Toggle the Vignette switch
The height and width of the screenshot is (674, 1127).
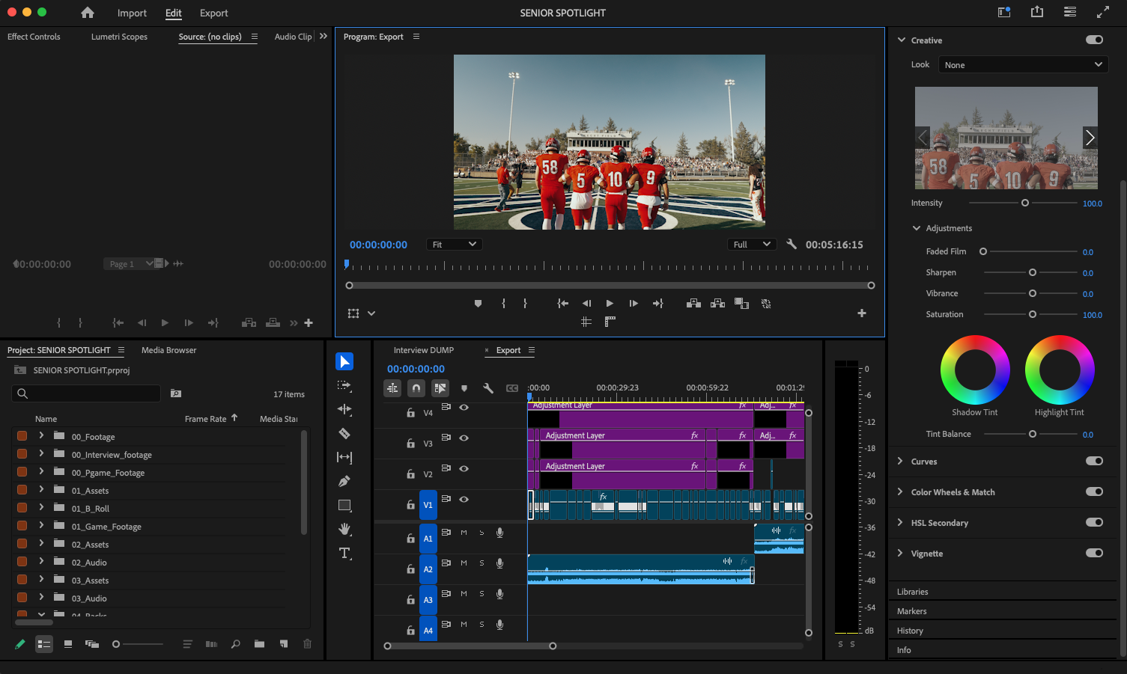[x=1094, y=553]
